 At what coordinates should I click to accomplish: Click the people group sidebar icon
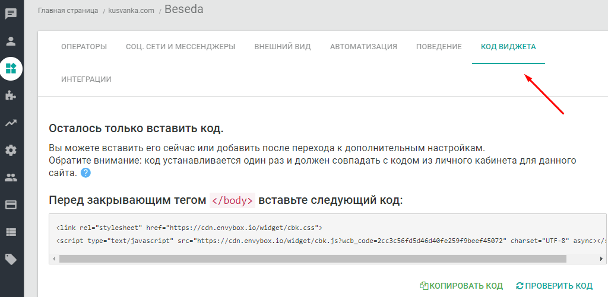click(11, 177)
